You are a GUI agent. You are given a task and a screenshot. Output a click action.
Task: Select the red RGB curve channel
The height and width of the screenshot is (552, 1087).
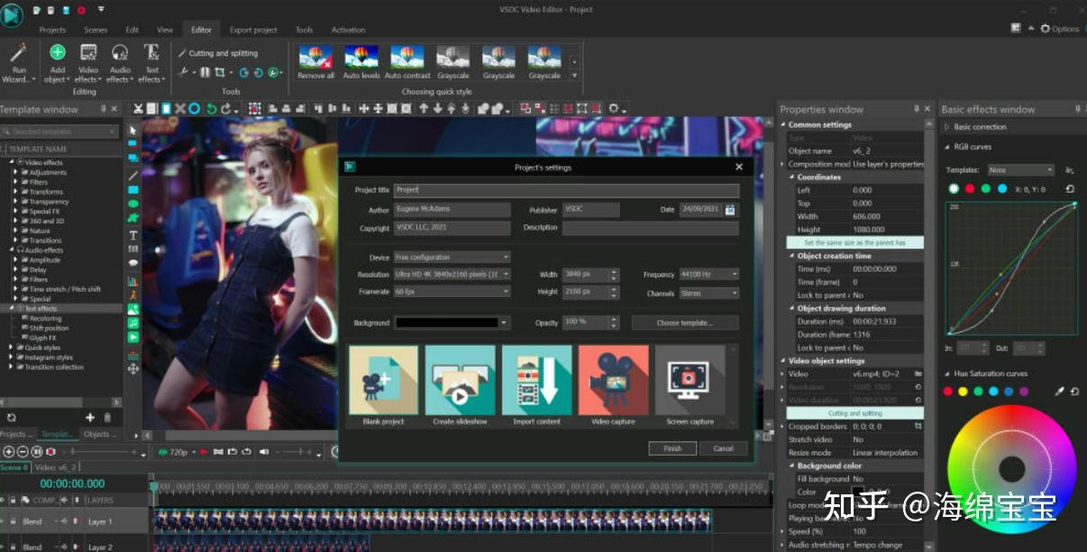point(970,188)
